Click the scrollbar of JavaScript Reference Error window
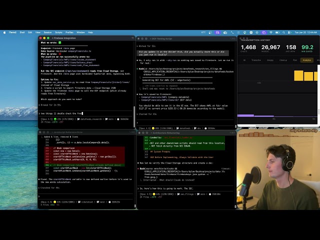Screen dimensions: 320x240 click(x=135, y=206)
